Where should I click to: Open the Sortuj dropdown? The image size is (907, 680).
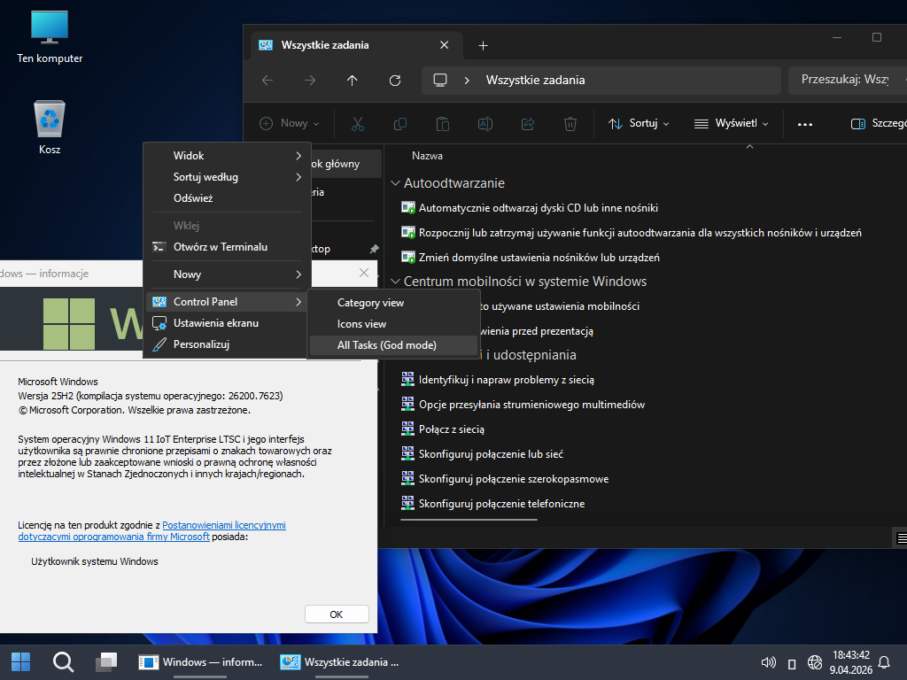coord(639,124)
